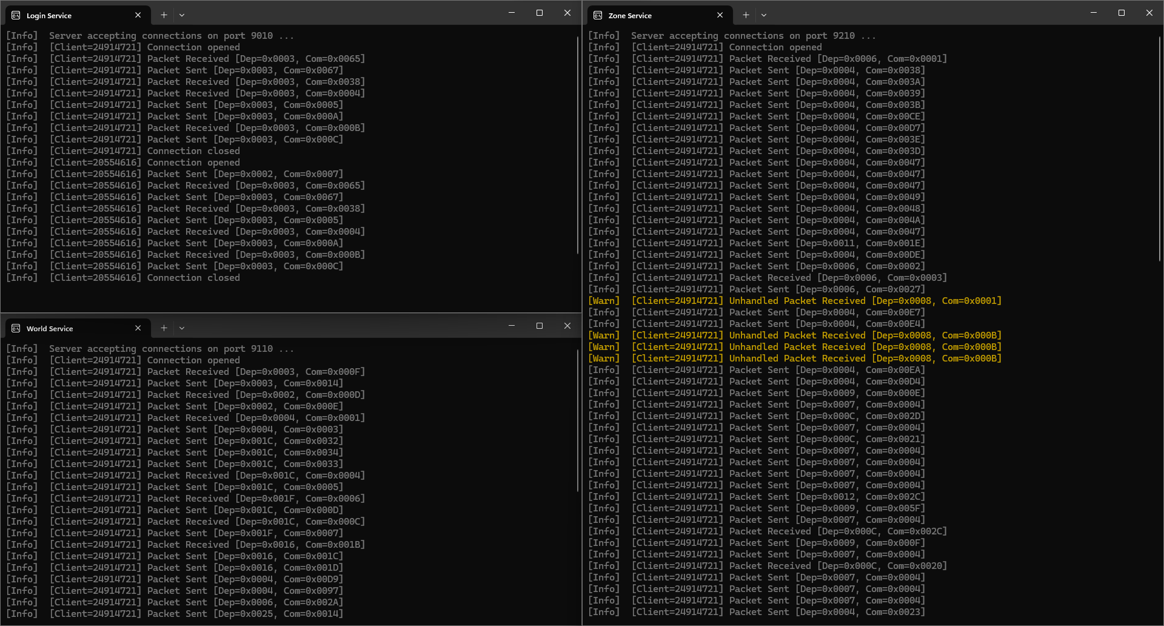Maximize the Login Service window
Viewport: 1164px width, 626px height.
click(540, 13)
